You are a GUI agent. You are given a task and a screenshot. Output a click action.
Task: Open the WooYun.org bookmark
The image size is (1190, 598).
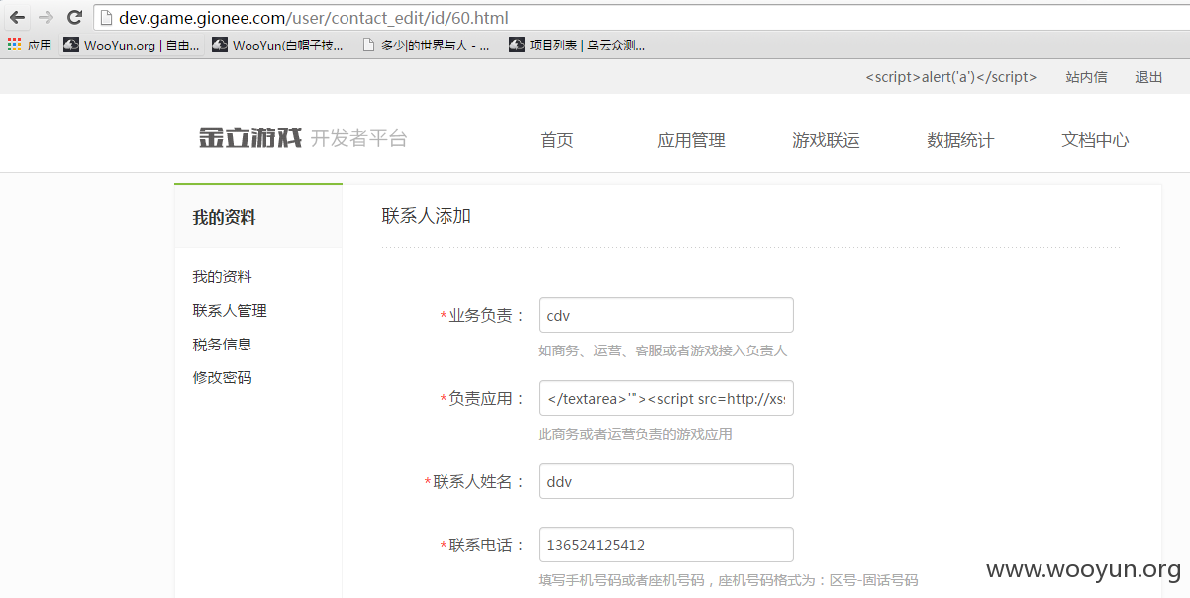coord(132,45)
